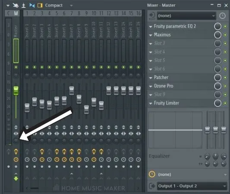This screenshot has width=230, height=194.
Task: Click Insert 8 swap channels icon
Action: coord(79,134)
